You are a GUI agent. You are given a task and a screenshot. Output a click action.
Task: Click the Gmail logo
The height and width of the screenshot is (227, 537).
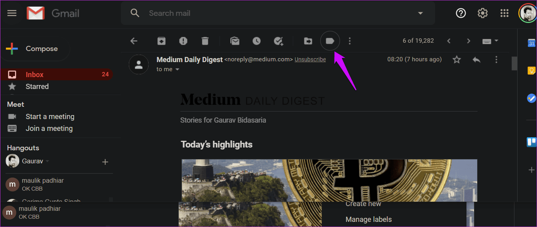pos(53,13)
